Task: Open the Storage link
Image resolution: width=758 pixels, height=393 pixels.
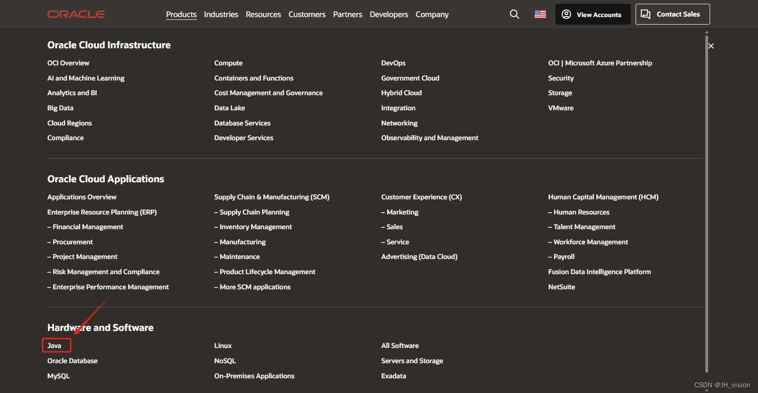Action: click(x=560, y=93)
